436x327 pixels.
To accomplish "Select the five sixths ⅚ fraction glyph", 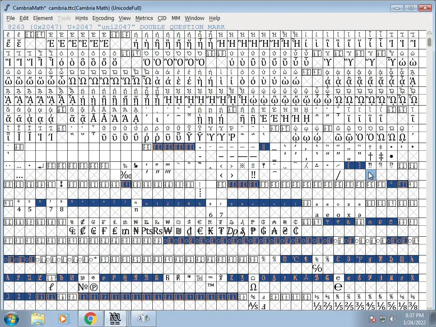I will pos(391,306).
